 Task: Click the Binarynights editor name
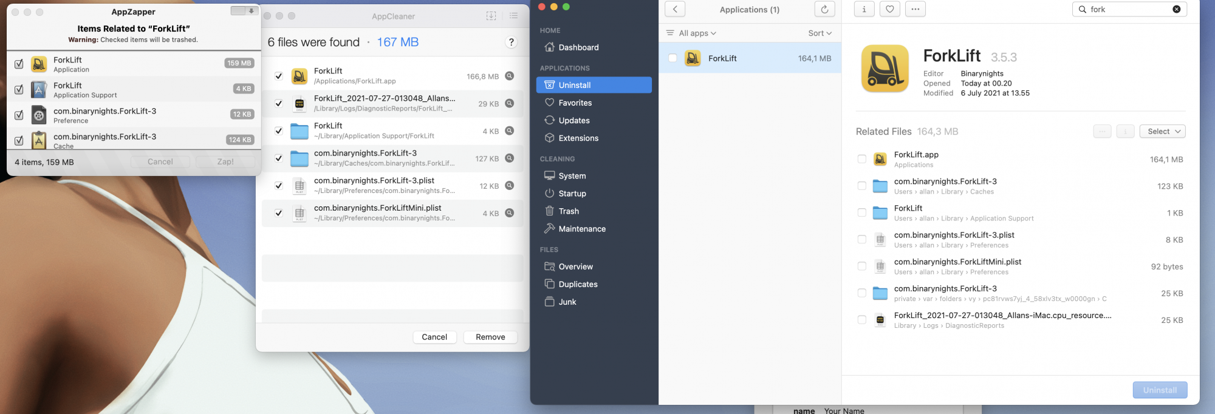coord(982,73)
